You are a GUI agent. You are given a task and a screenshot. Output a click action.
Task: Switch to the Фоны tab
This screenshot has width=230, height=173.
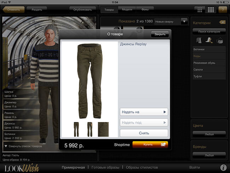pos(145,10)
